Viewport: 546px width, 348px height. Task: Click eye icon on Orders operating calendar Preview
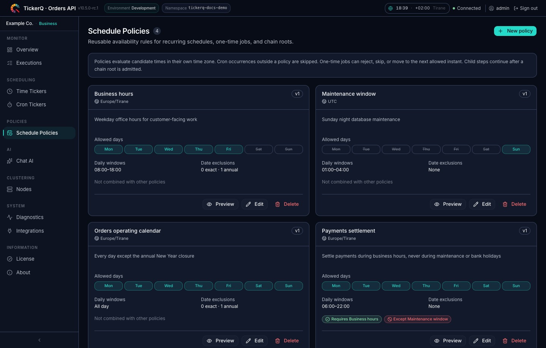[209, 341]
